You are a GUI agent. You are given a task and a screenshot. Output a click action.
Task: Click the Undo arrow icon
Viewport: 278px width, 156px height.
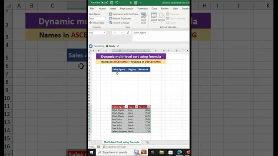tap(117, 3)
